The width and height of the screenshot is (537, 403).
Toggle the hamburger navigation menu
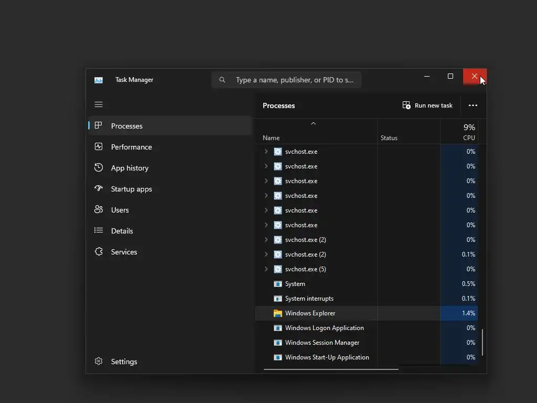pyautogui.click(x=99, y=104)
